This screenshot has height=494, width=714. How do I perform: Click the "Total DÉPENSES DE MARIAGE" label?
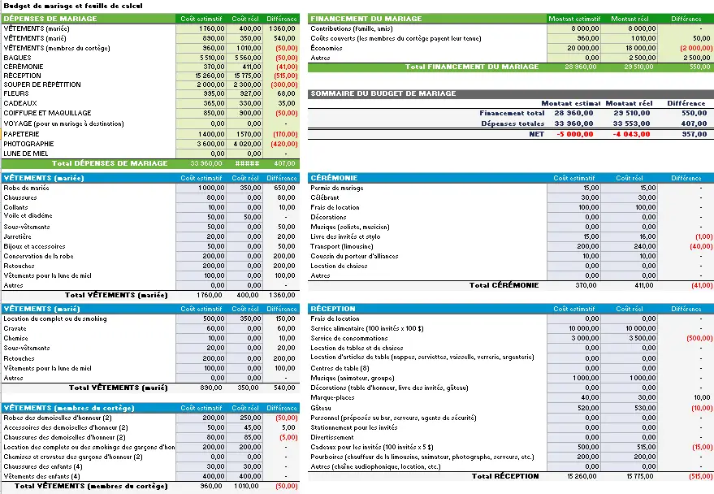[x=110, y=163]
